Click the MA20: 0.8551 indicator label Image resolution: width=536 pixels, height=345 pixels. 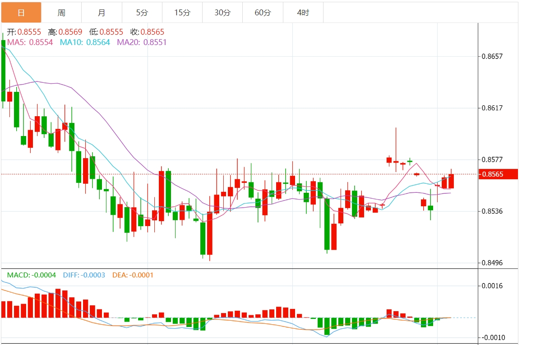142,42
